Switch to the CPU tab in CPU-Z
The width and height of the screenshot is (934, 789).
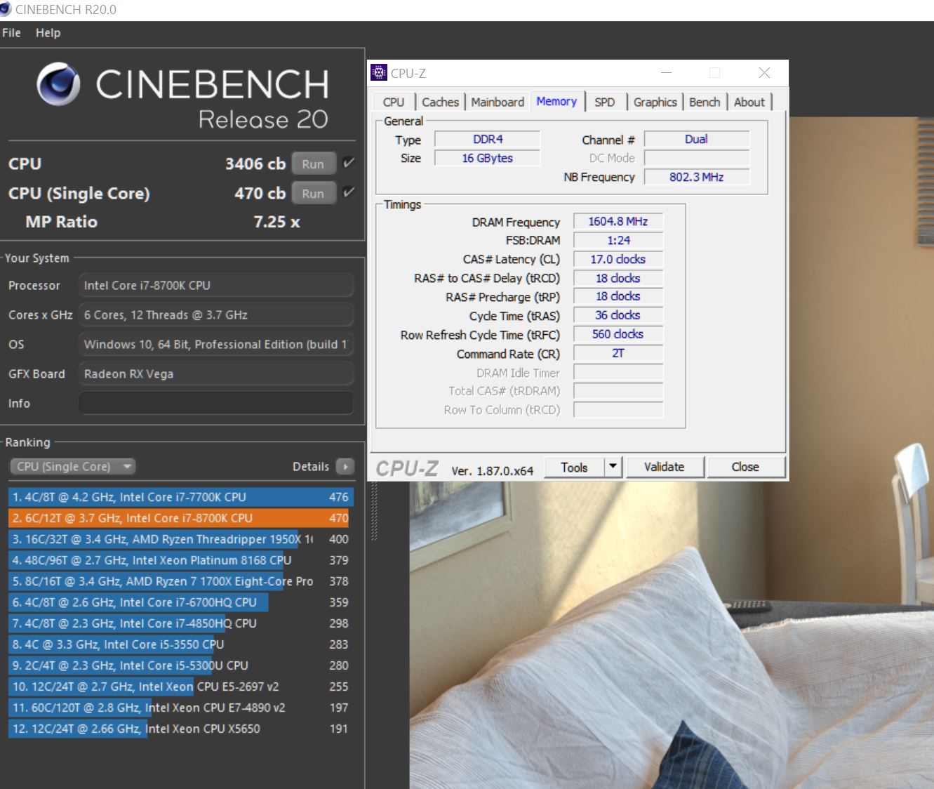(x=393, y=102)
